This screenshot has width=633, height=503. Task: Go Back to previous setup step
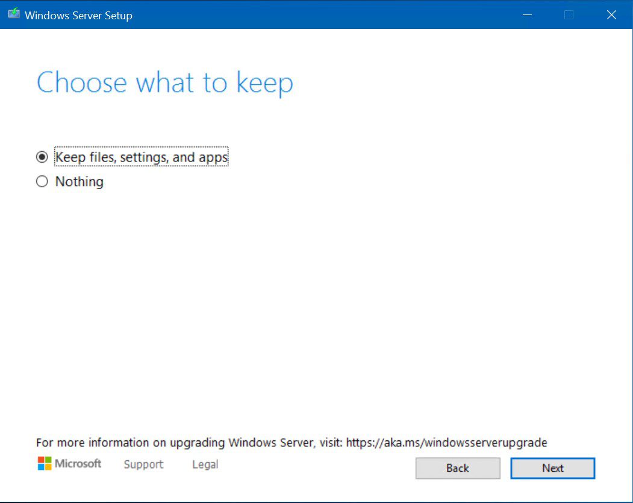(x=458, y=468)
